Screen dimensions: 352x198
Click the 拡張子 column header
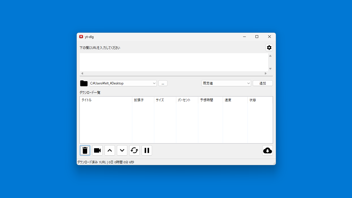[x=143, y=100]
